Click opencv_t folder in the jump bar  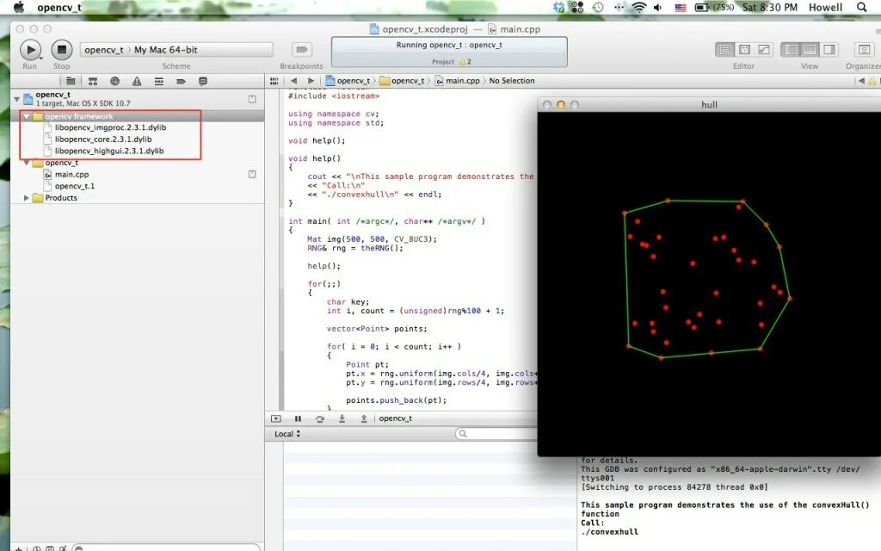pyautogui.click(x=402, y=81)
